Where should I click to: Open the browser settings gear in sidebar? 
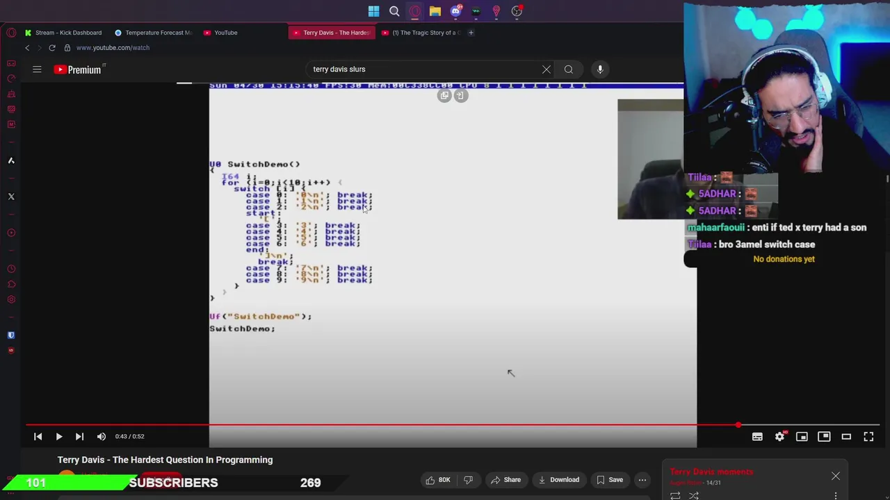click(x=11, y=299)
